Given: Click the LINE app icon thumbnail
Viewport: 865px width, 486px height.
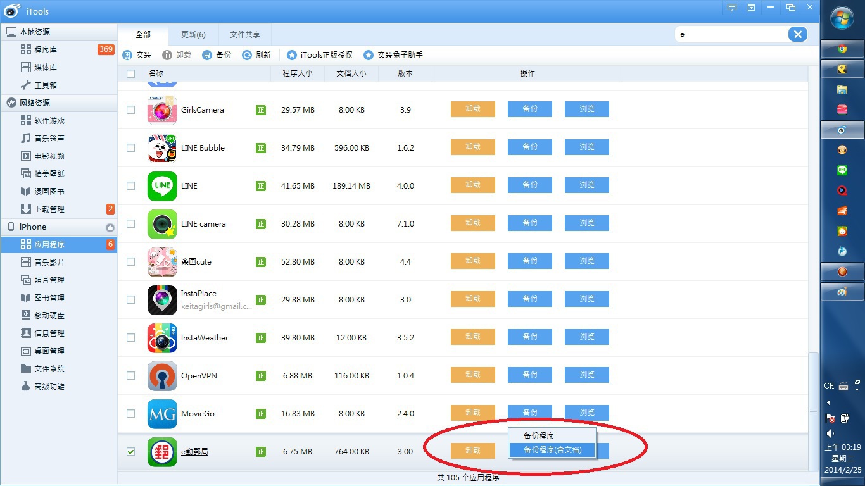Looking at the screenshot, I should point(162,185).
